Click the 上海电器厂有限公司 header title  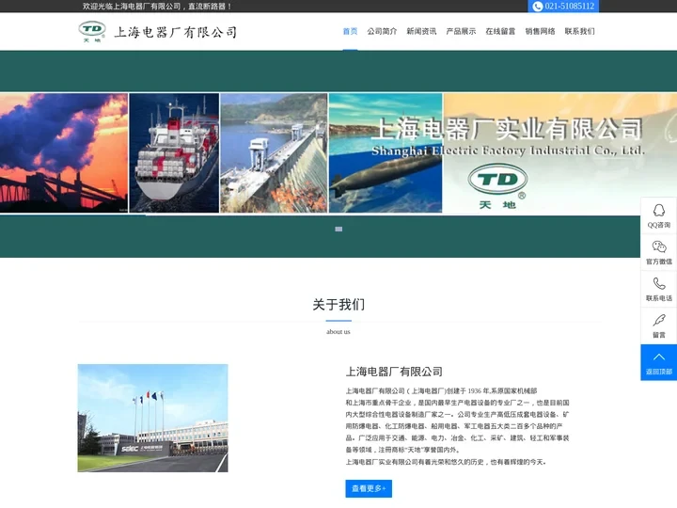(176, 32)
